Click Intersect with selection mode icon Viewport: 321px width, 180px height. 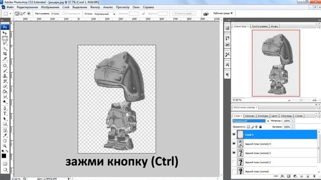(29, 13)
